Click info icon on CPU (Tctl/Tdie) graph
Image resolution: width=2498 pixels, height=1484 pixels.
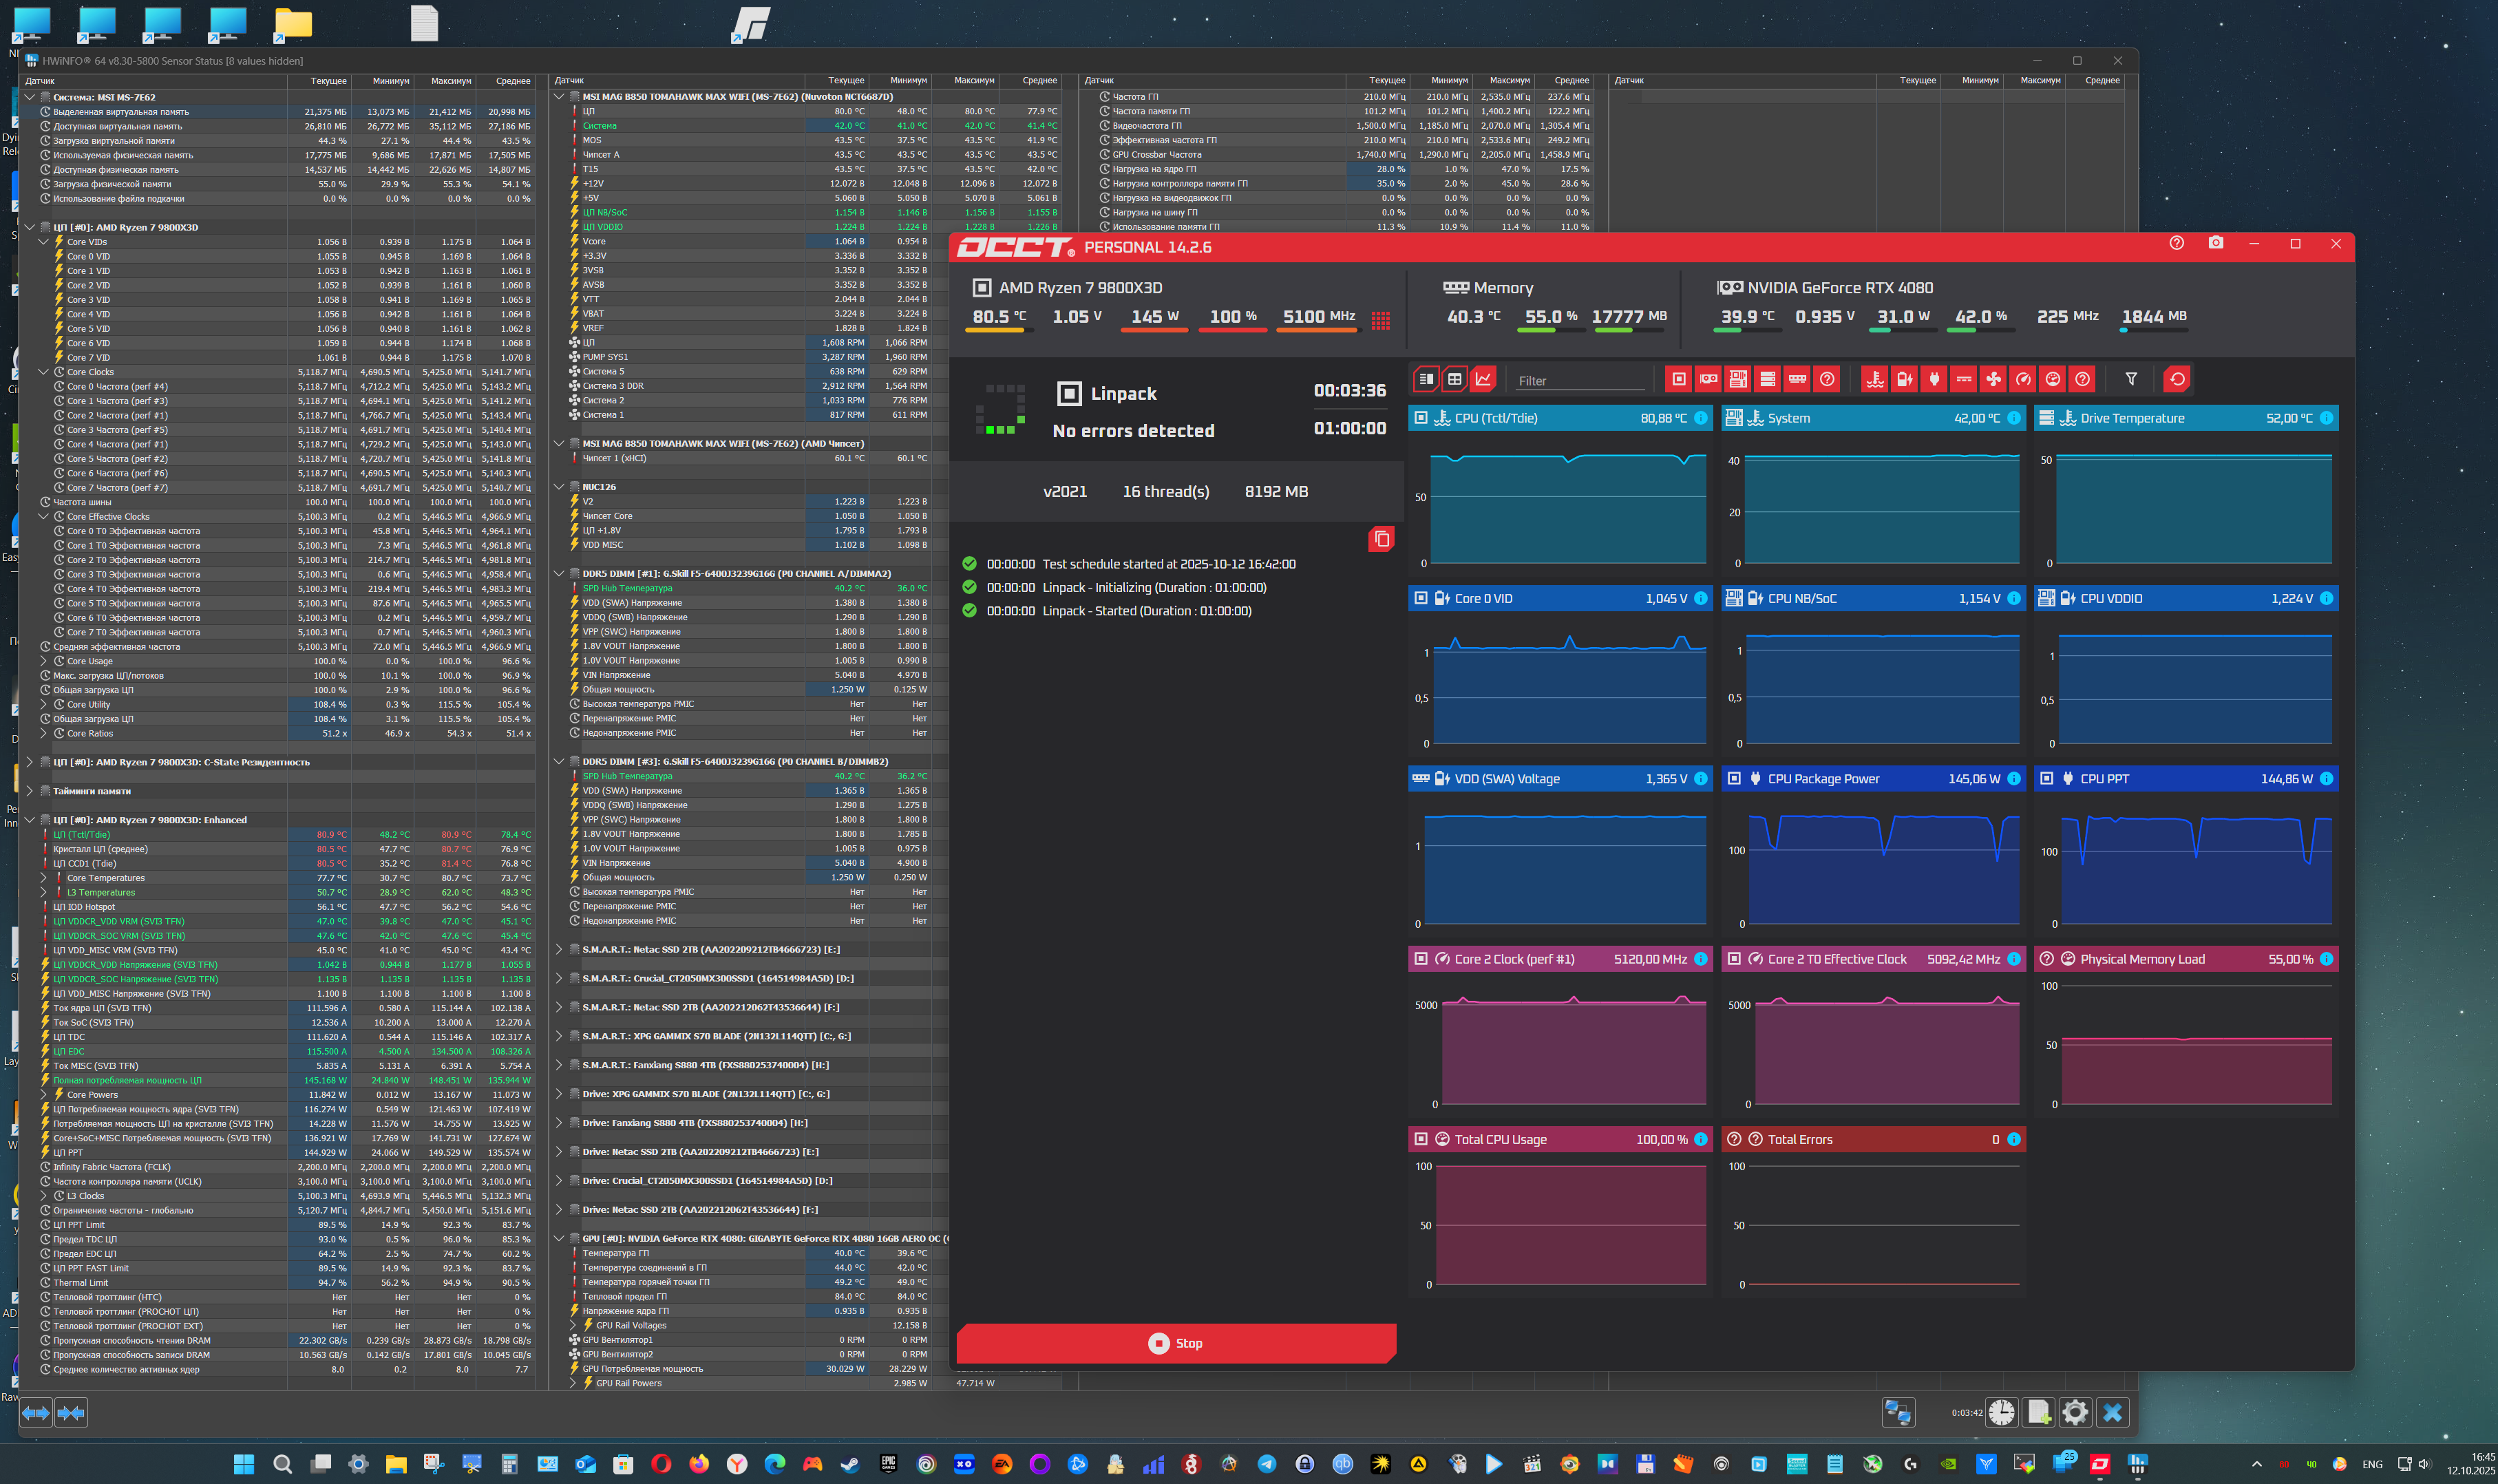(1701, 418)
